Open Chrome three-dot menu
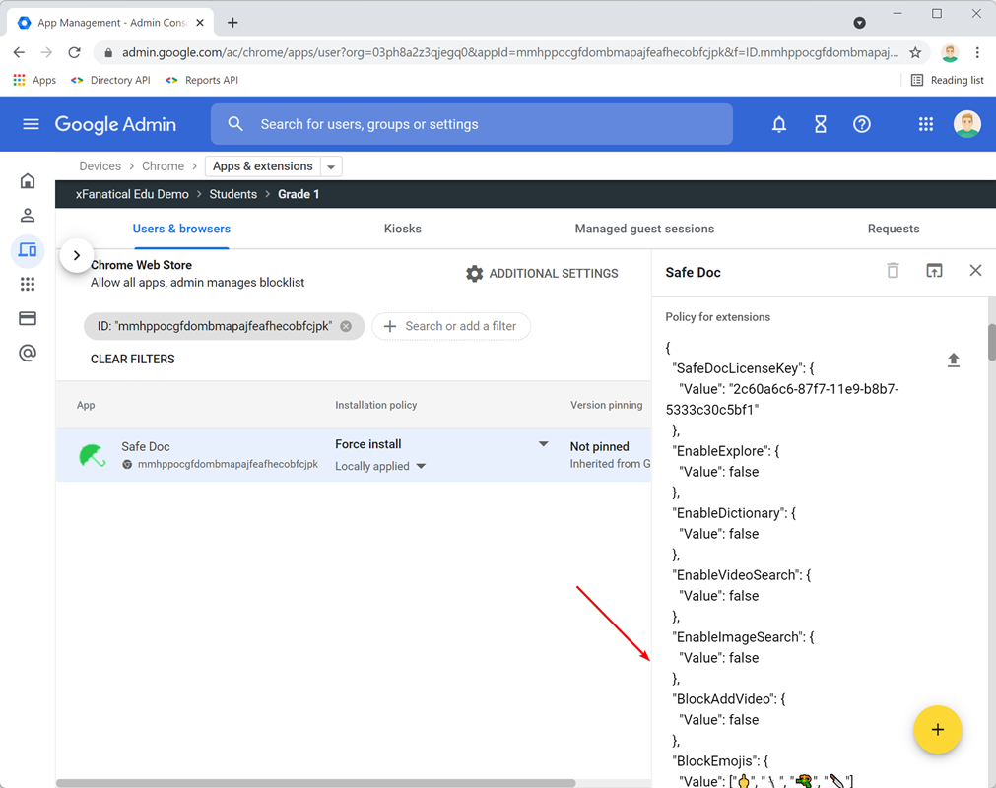 pyautogui.click(x=977, y=53)
